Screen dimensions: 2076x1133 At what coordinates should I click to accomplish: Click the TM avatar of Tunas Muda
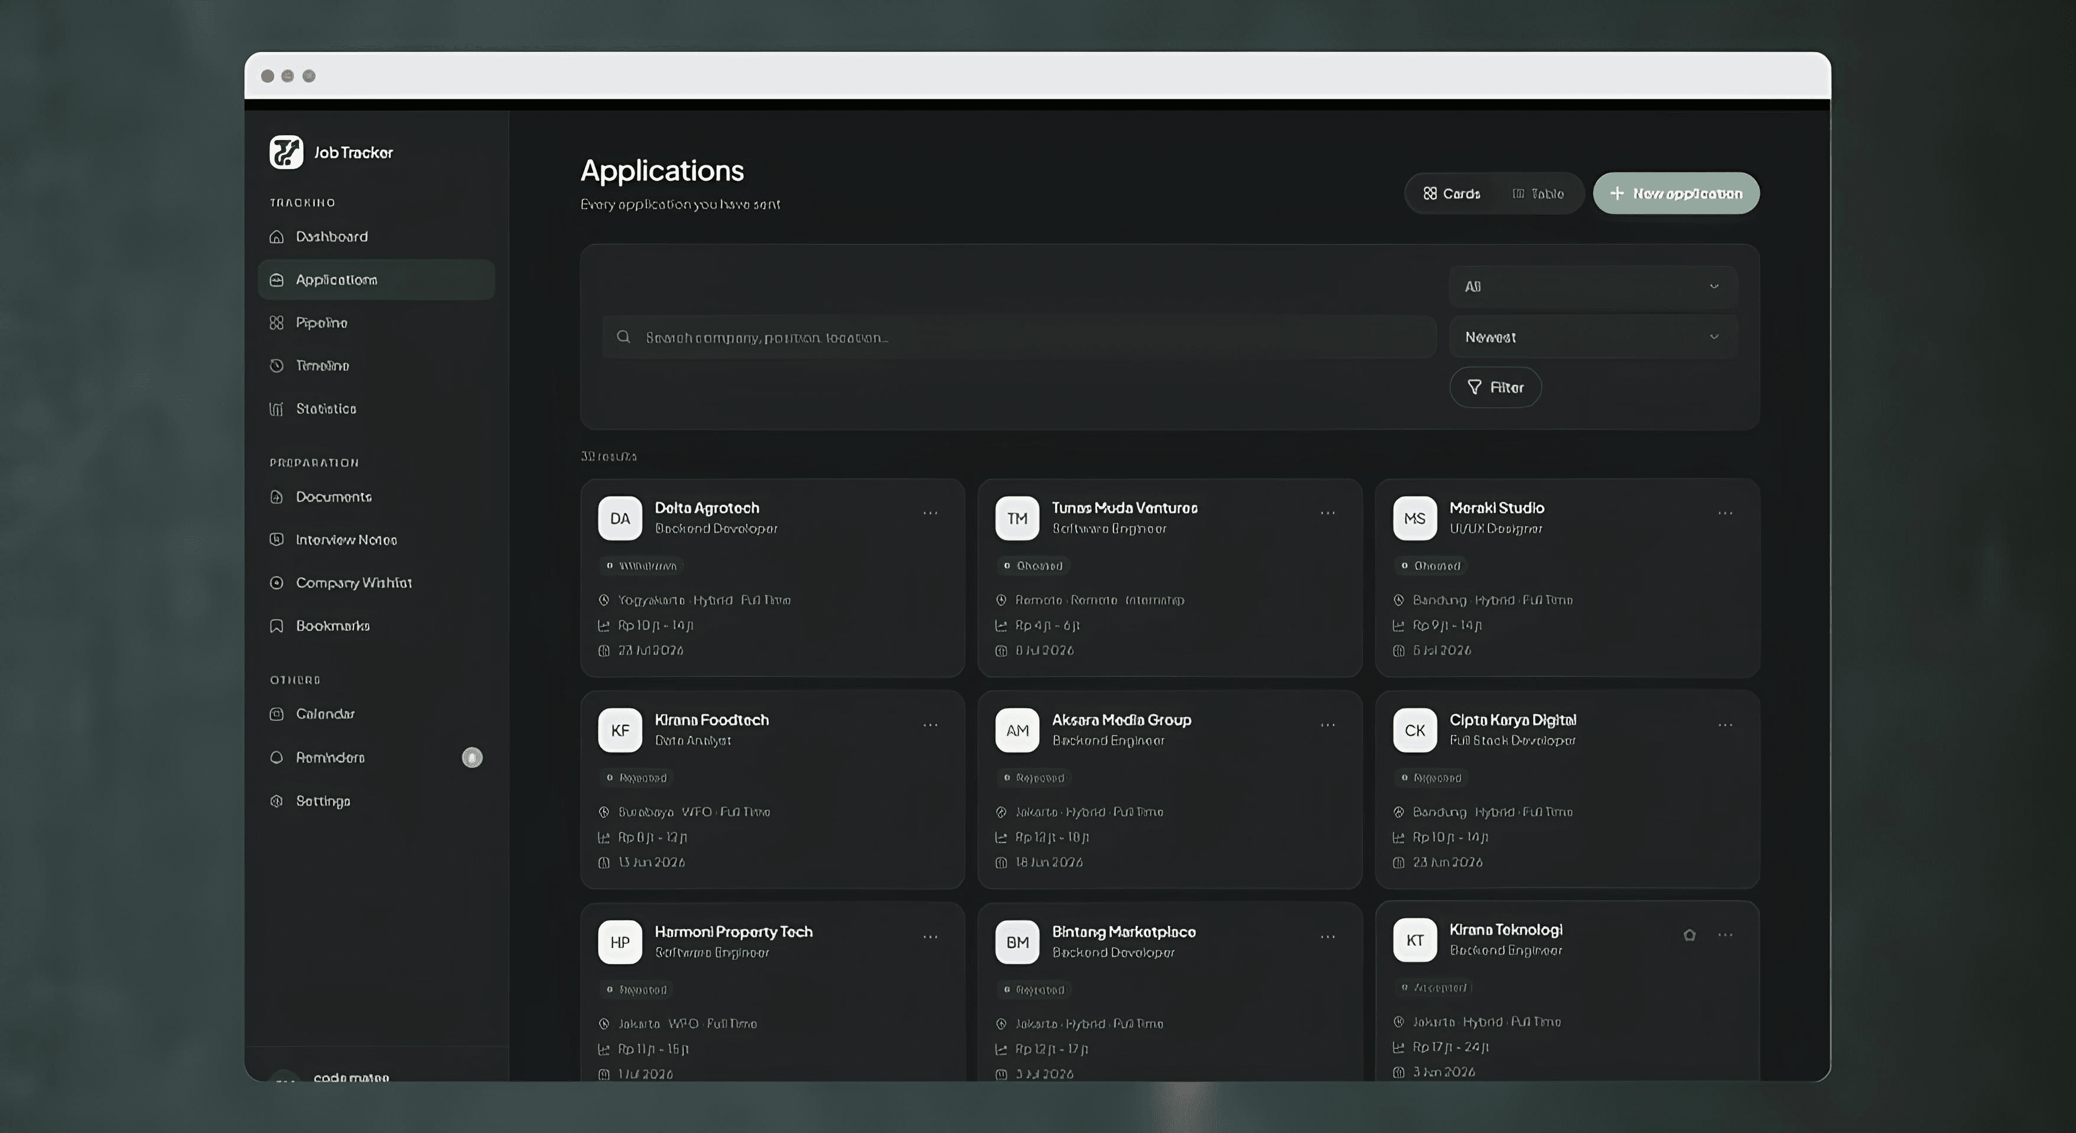pos(1017,518)
